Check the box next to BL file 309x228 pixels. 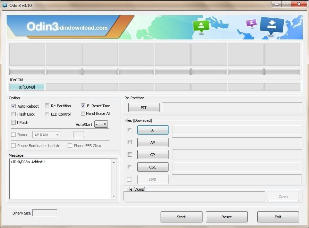130,130
